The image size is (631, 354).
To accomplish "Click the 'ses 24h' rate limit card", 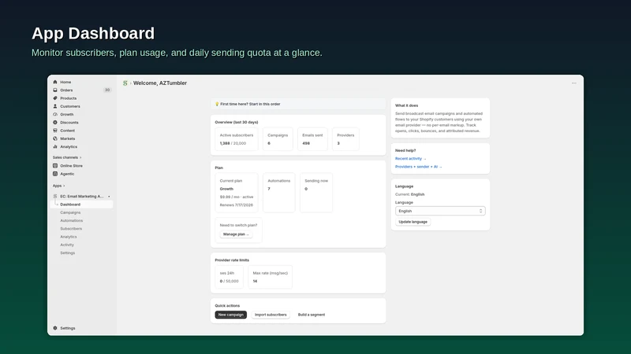I will point(229,277).
